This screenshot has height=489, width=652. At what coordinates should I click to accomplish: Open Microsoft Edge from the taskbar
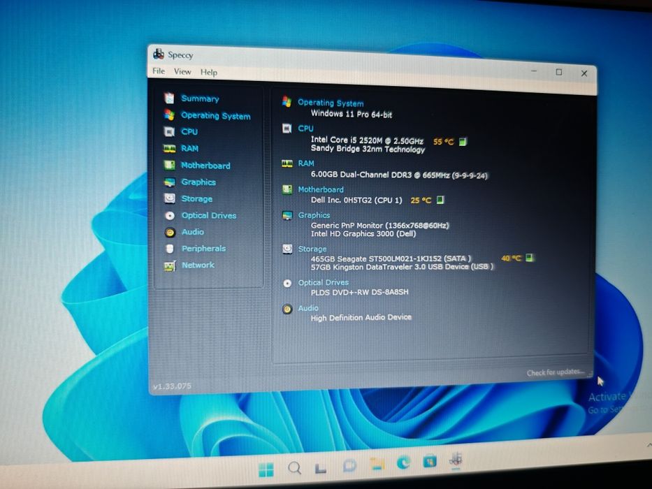[403, 462]
